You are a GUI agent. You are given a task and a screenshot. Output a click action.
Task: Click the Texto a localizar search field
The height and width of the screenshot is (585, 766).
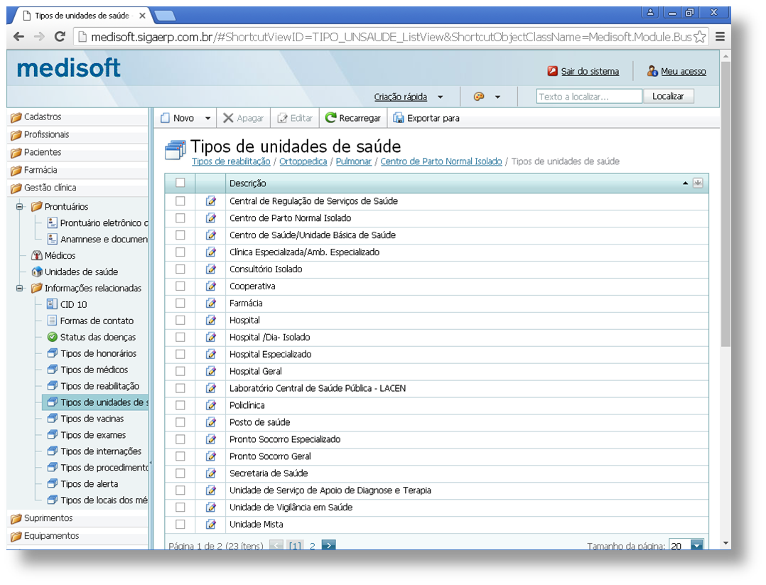589,96
